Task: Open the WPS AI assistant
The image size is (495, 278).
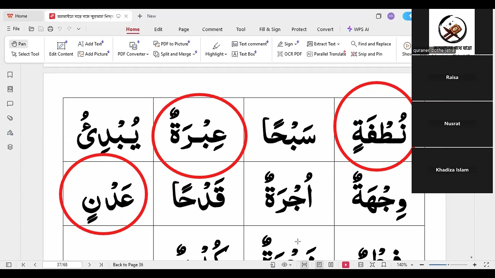Action: pos(358,29)
